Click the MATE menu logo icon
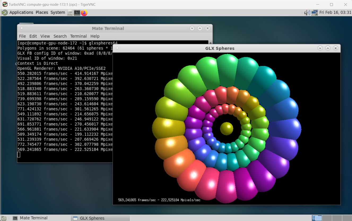 [x=4, y=12]
